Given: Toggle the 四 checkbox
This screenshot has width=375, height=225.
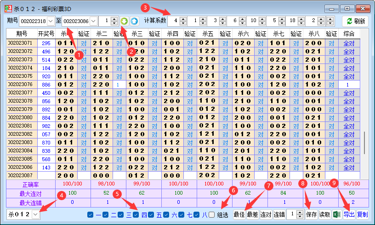Looking at the screenshot, I should 136,214.
